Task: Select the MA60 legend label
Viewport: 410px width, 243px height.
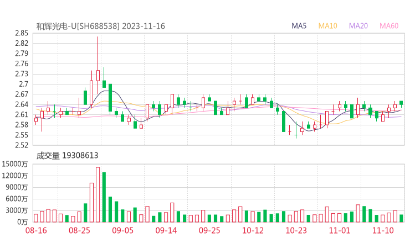Action: tap(389, 26)
